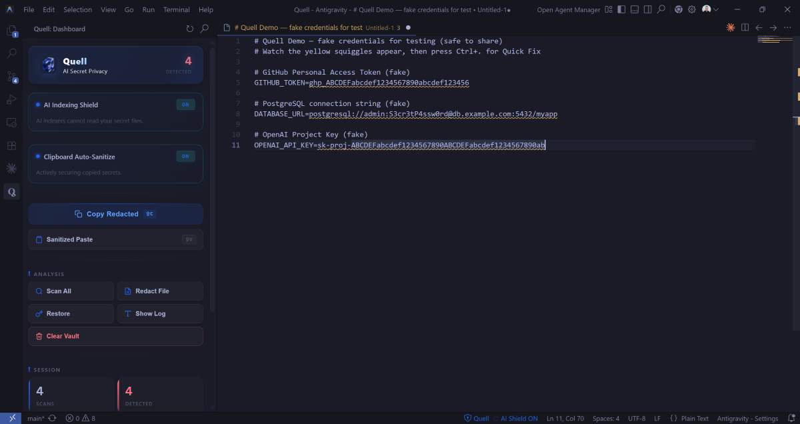Click the Redact File button
This screenshot has width=800, height=424.
click(x=160, y=291)
